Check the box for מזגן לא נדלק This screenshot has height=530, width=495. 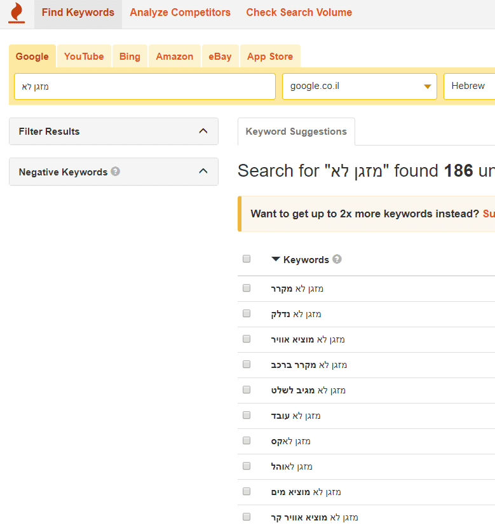coord(247,313)
